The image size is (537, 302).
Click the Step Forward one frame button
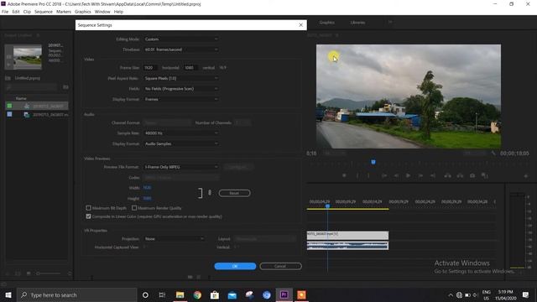(420, 175)
